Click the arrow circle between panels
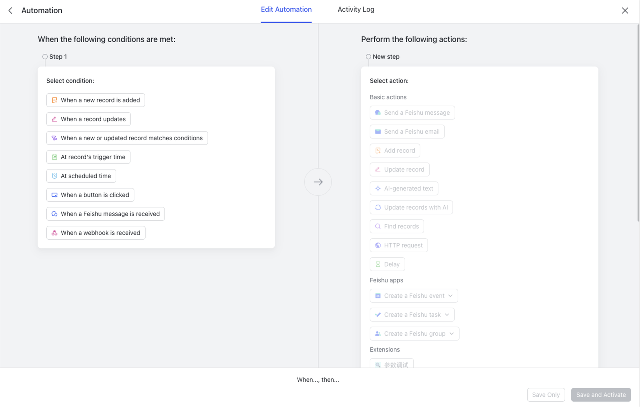This screenshot has height=407, width=640. [x=318, y=182]
